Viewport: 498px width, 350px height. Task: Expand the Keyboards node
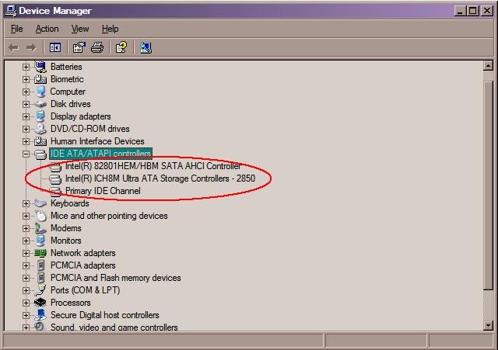point(26,203)
